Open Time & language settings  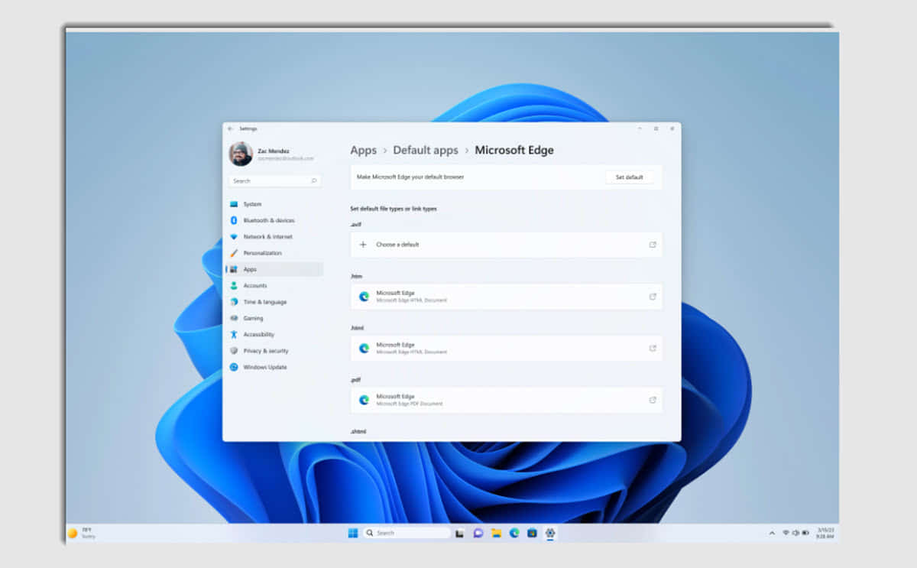click(275, 302)
